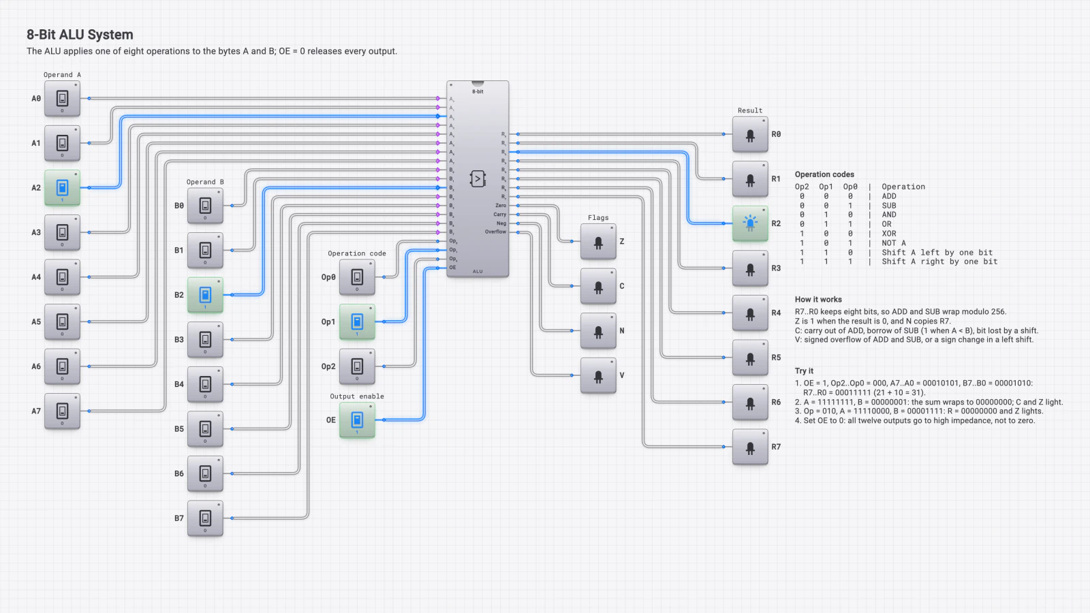Viewport: 1090px width, 613px height.
Task: Click the Operand A group label
Action: click(x=62, y=75)
